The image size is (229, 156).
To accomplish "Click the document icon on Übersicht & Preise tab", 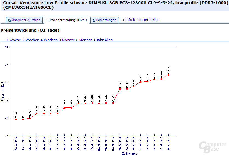I will pyautogui.click(x=10, y=20).
